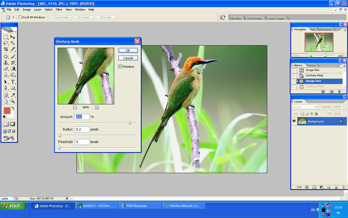Switch to the Histogram tab

(x=325, y=29)
